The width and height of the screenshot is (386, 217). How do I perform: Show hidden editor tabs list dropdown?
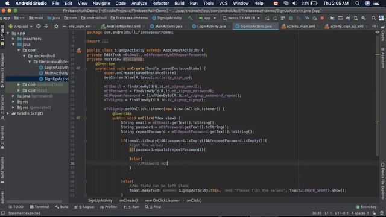tap(375, 26)
